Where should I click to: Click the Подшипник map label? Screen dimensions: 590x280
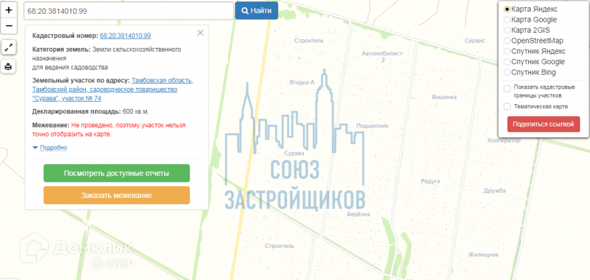[x=372, y=126]
